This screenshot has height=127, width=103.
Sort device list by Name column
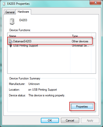(x=39, y=36)
